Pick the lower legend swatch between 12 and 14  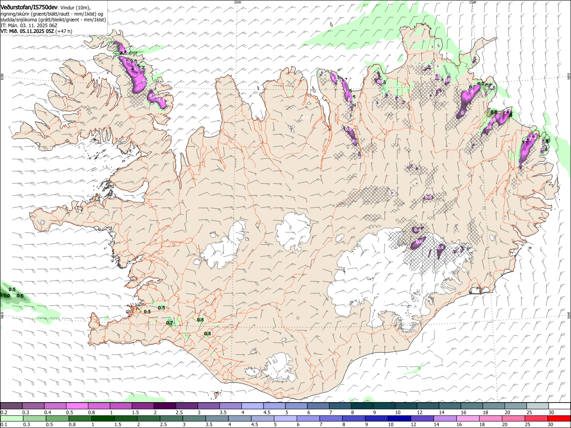click(422, 419)
